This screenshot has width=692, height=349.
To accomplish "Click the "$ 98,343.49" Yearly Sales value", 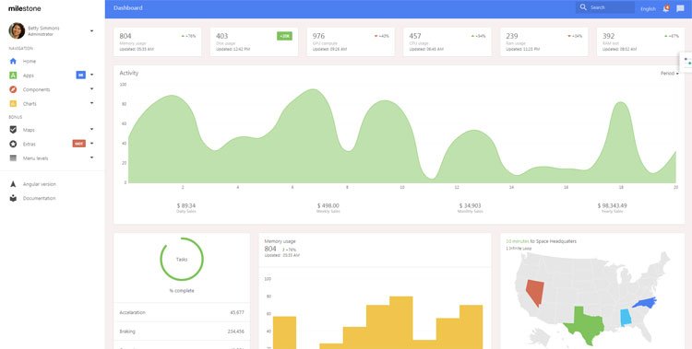I will coord(612,205).
